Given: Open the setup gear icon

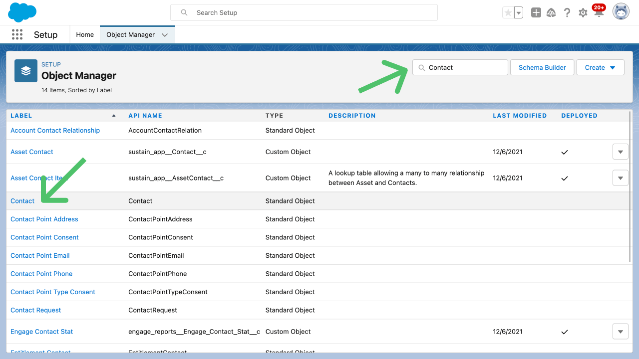Looking at the screenshot, I should (x=583, y=13).
